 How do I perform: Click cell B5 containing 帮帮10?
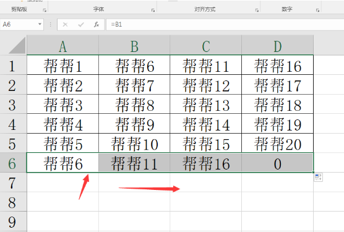coord(134,143)
